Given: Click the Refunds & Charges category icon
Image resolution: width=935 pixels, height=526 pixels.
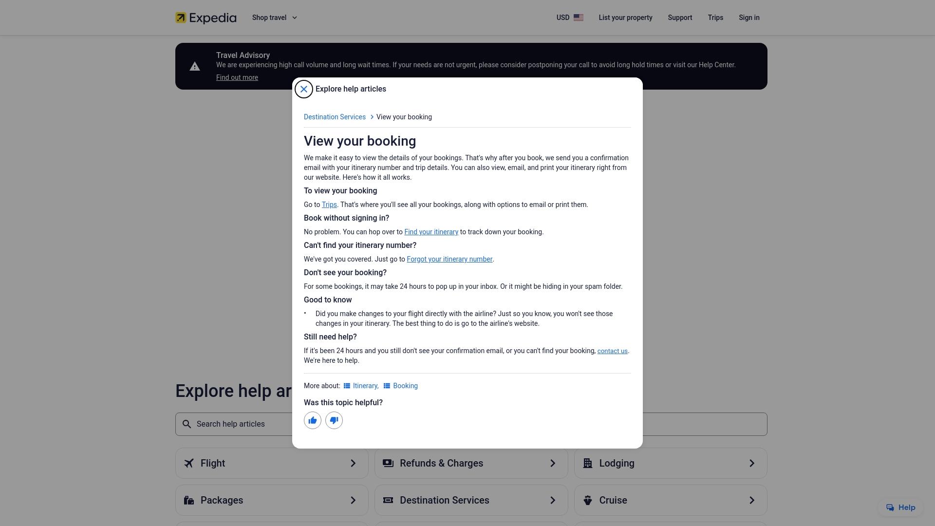Looking at the screenshot, I should [388, 463].
